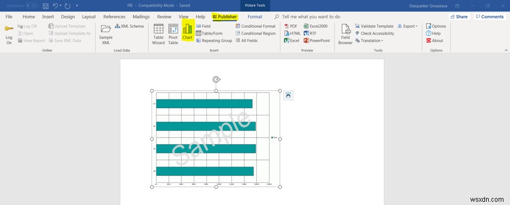Open BI Publisher Options
The image size is (510, 205).
point(436,26)
